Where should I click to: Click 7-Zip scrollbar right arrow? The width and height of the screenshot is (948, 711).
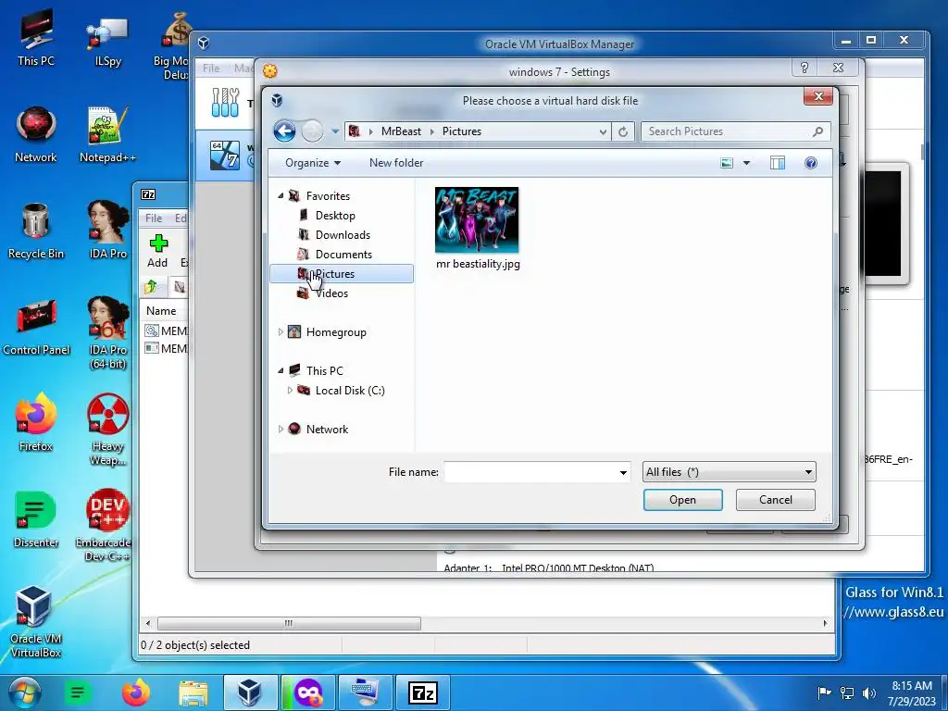825,623
